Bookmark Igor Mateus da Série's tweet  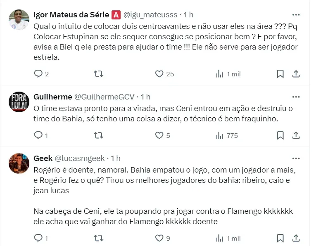[x=280, y=74]
